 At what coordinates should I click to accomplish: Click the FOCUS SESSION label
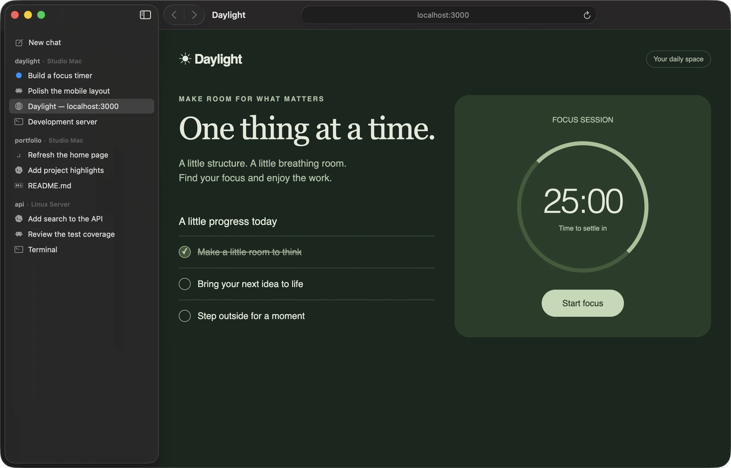pyautogui.click(x=583, y=120)
